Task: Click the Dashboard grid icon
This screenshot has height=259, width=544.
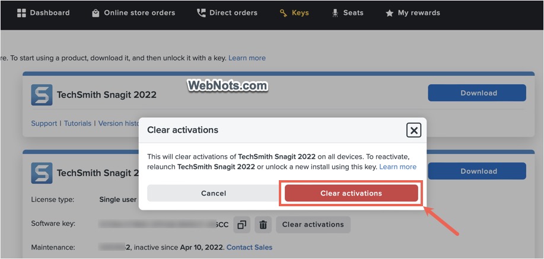Action: [x=21, y=12]
